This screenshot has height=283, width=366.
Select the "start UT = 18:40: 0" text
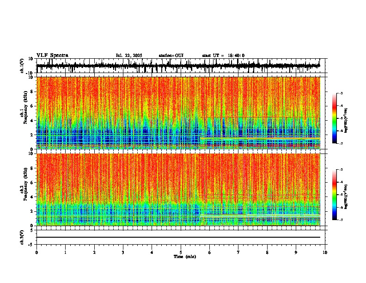click(x=223, y=55)
